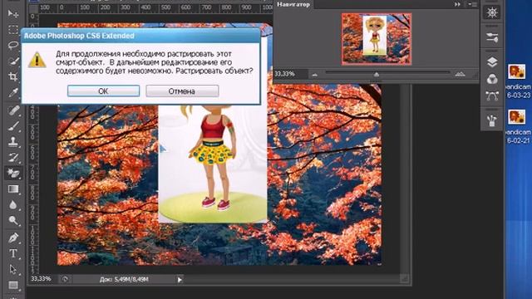Click the Navigator zoom in button
532x299 pixels.
460,74
